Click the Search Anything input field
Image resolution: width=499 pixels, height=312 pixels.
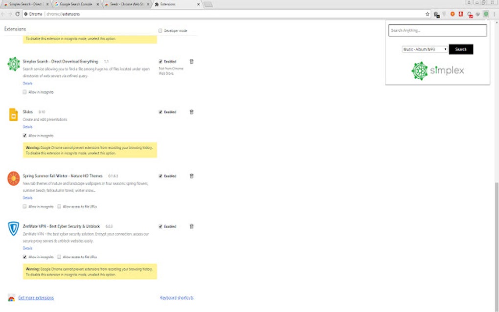tap(438, 30)
